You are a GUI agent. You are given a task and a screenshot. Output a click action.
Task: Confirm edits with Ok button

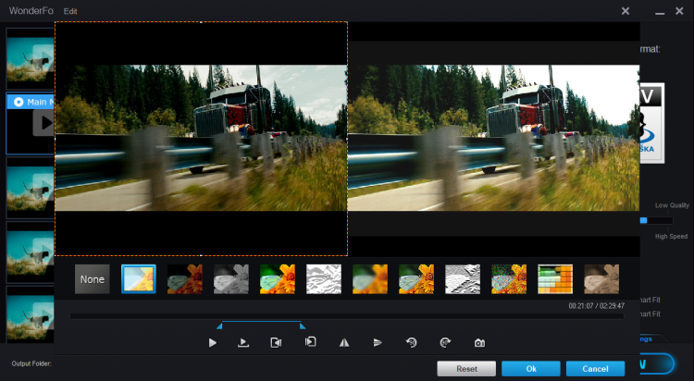pyautogui.click(x=531, y=368)
